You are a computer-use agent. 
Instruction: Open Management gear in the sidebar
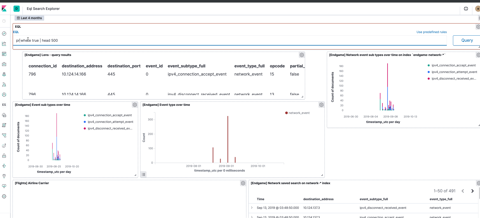coord(4,196)
